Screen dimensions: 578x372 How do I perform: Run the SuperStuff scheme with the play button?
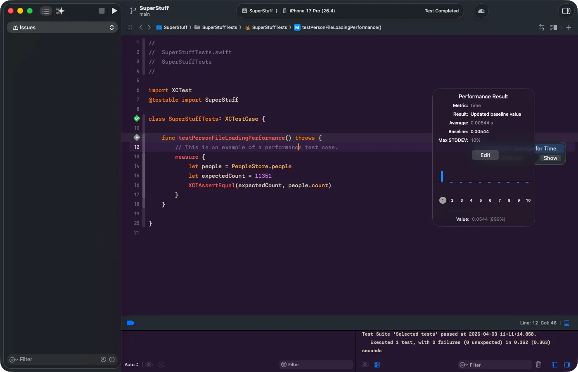(114, 11)
